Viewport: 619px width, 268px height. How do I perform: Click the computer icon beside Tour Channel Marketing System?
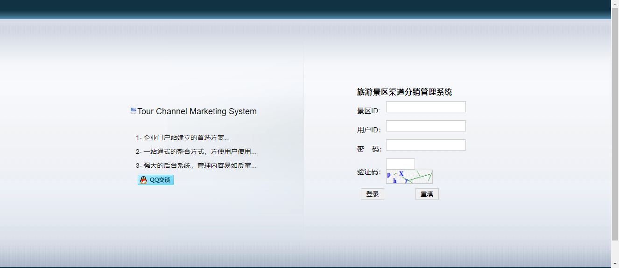133,110
